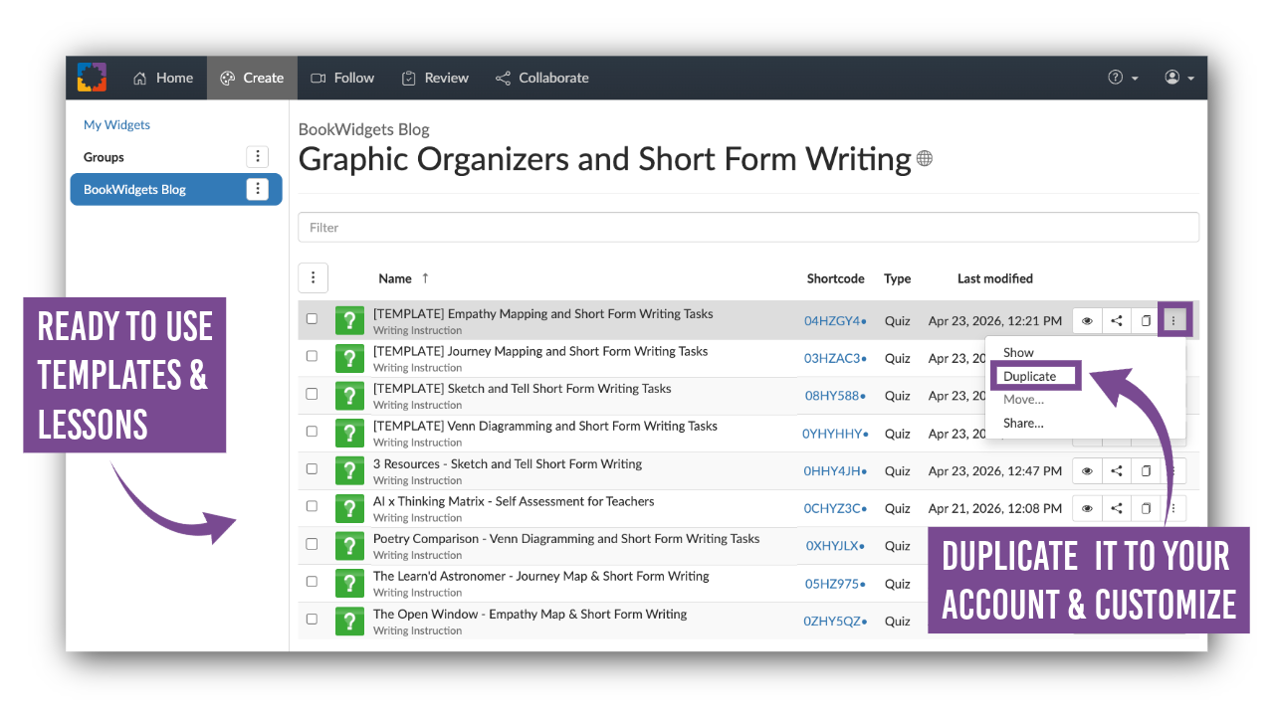Open shortcode 0HHY4JH link

(835, 471)
